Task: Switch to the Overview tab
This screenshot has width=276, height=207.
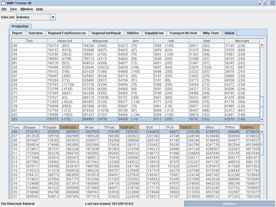Action: click(35, 33)
